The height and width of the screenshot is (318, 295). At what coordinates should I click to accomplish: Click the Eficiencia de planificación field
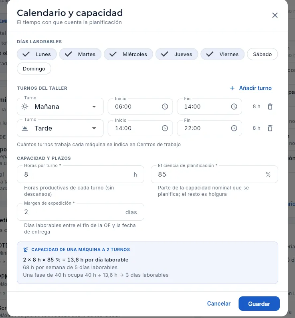point(214,174)
